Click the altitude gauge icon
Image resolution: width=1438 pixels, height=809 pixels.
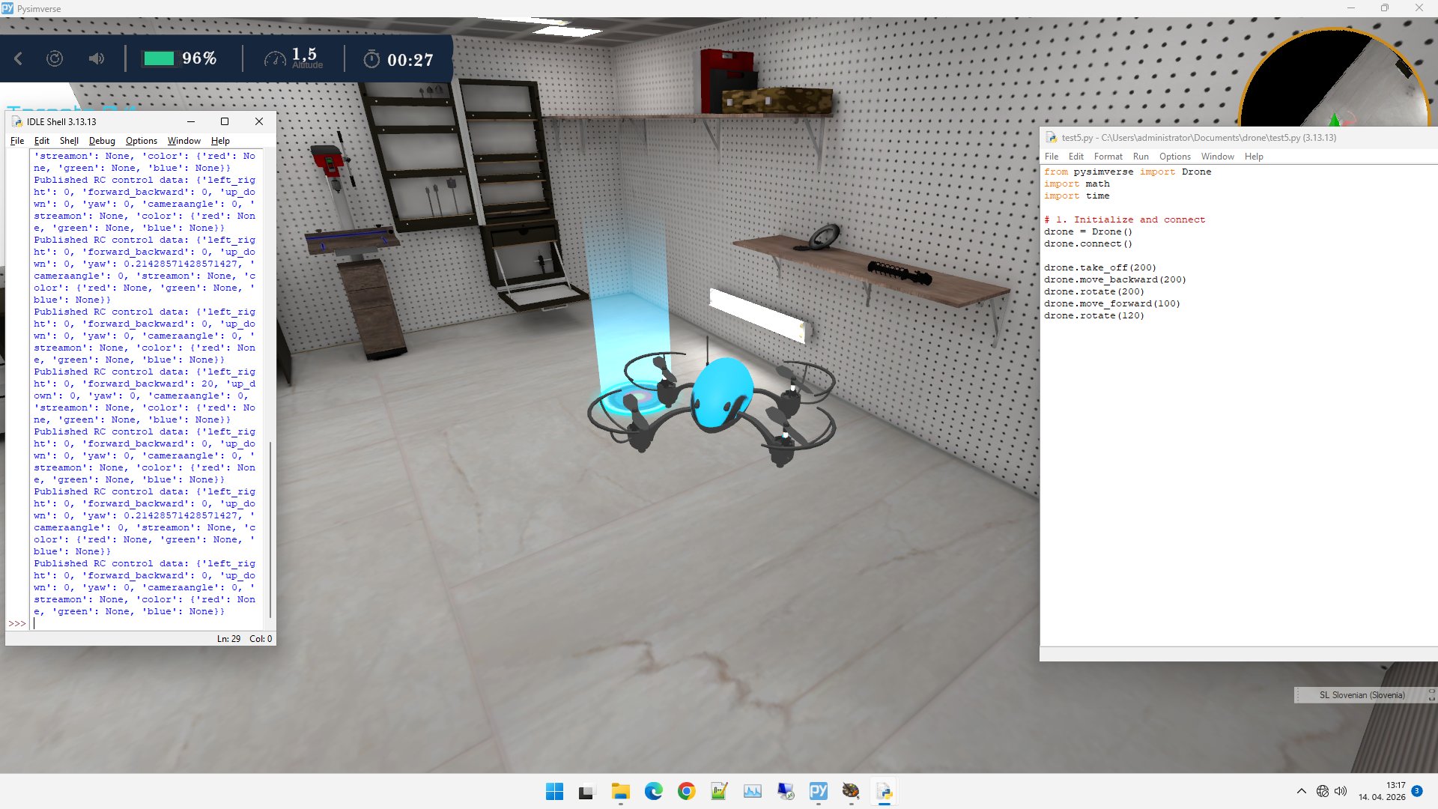pos(275,58)
